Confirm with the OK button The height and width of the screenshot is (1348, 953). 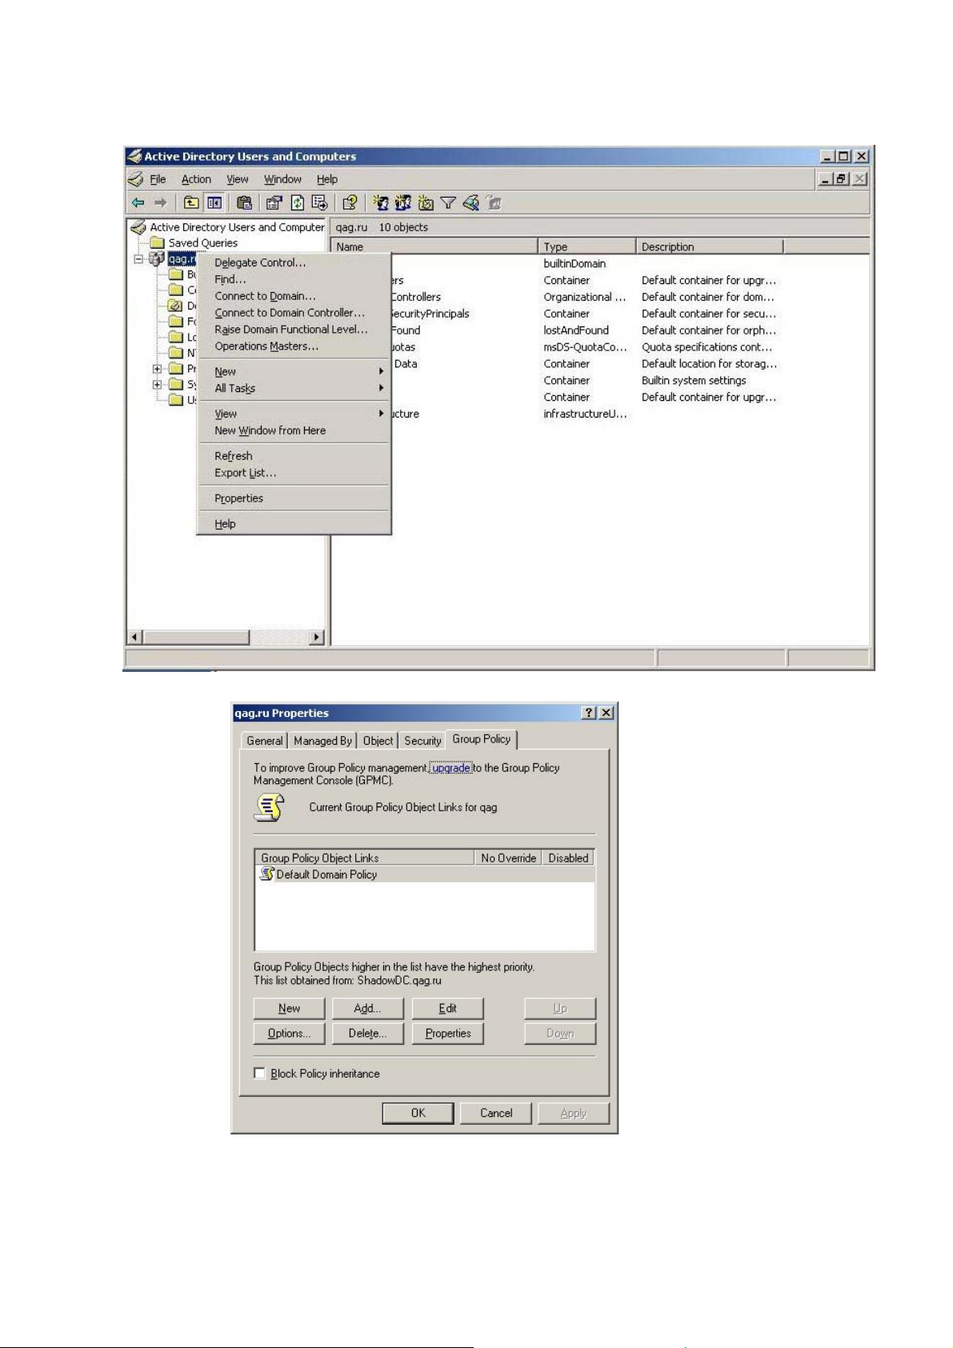coord(418,1113)
